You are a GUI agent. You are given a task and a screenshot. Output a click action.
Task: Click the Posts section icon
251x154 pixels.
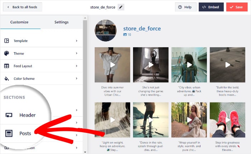tap(9, 133)
